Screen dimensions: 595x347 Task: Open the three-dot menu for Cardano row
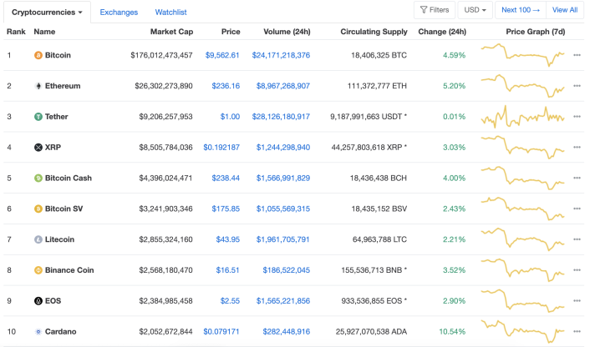(x=577, y=331)
